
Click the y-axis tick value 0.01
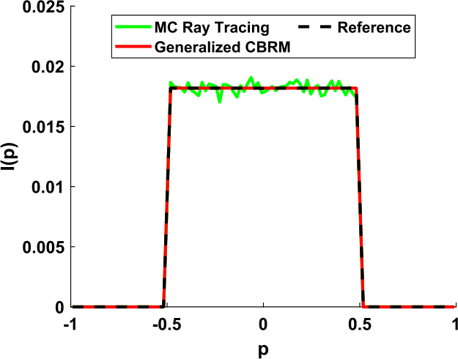pyautogui.click(x=48, y=187)
